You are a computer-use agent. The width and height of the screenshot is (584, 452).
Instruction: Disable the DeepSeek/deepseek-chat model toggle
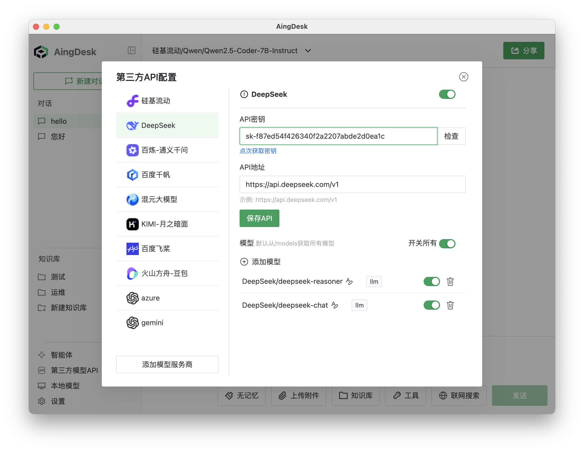point(432,305)
